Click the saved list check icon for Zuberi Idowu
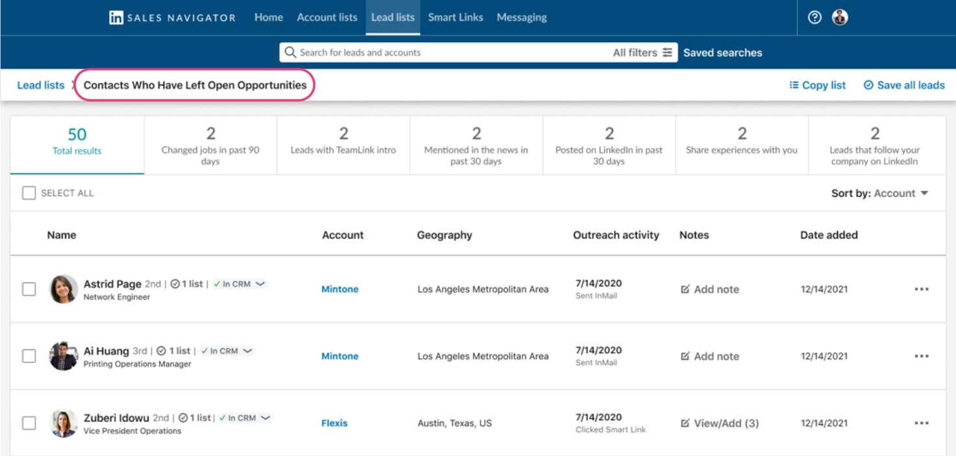The height and width of the screenshot is (456, 956). 183,418
